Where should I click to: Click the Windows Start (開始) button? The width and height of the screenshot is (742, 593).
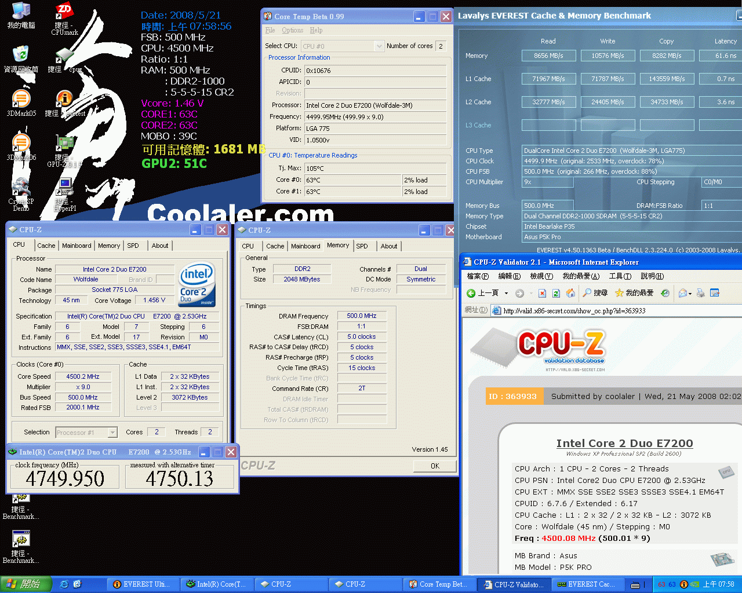coord(27,584)
